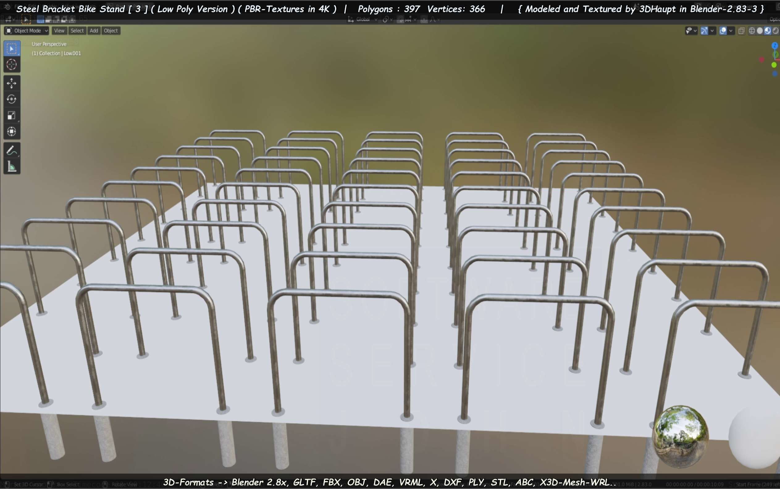
Task: Click the 'User Perspective' label
Action: tap(49, 44)
